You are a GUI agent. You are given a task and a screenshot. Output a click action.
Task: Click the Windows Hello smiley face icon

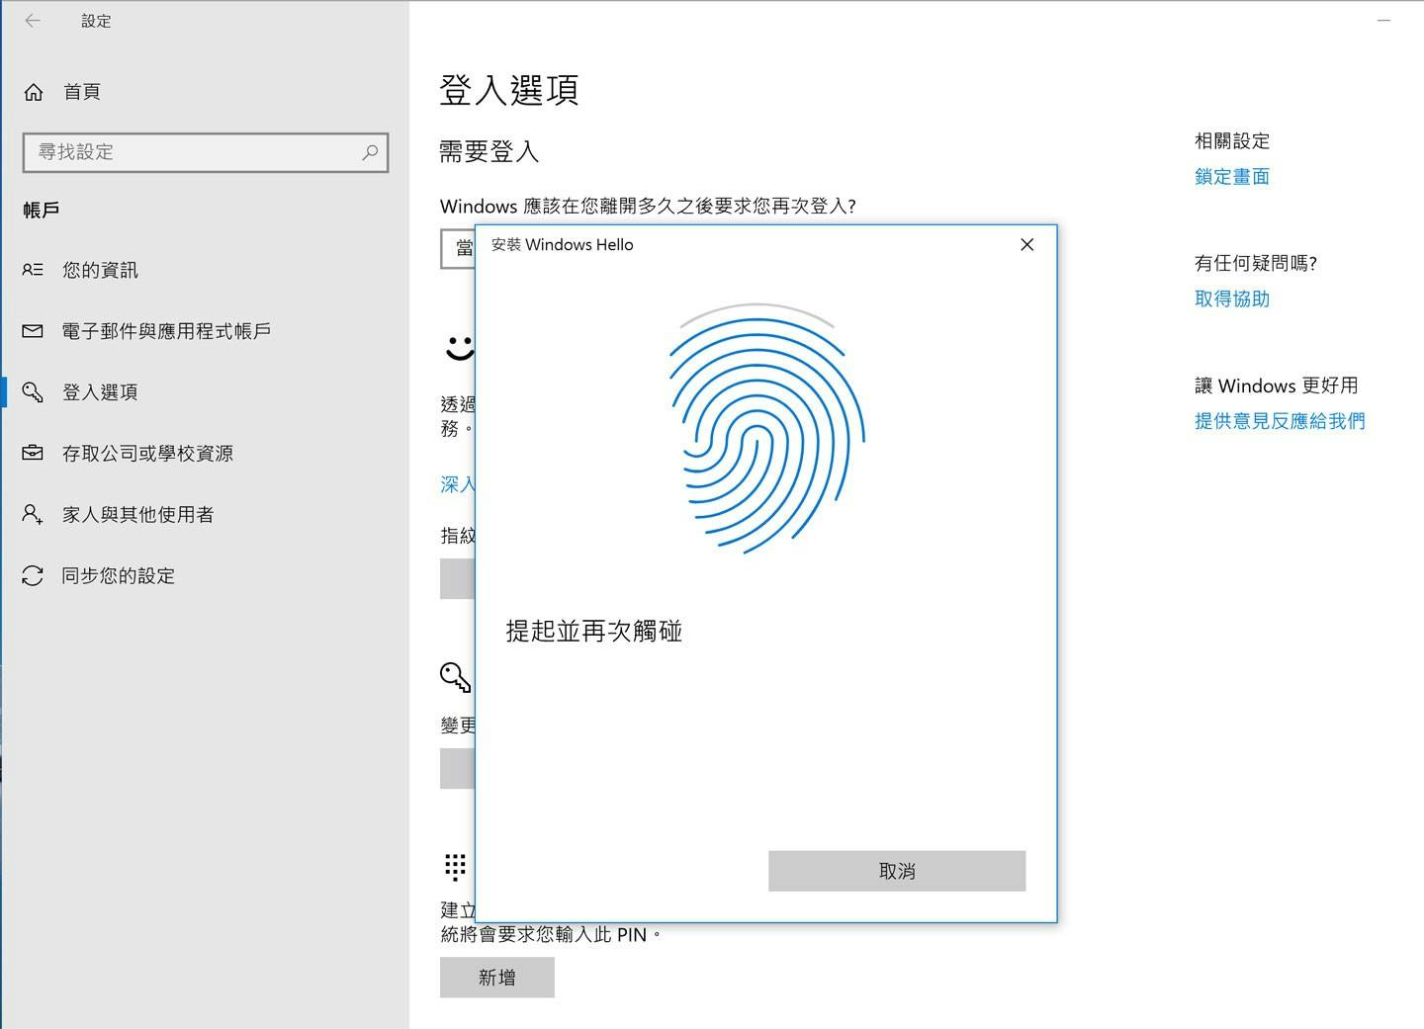coord(458,348)
